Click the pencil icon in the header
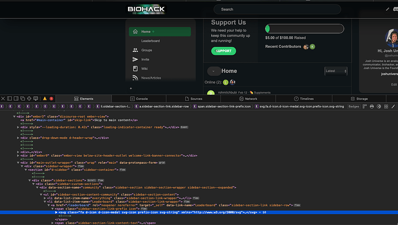Image resolution: width=398 pixels, height=225 pixels. pyautogui.click(x=388, y=9)
